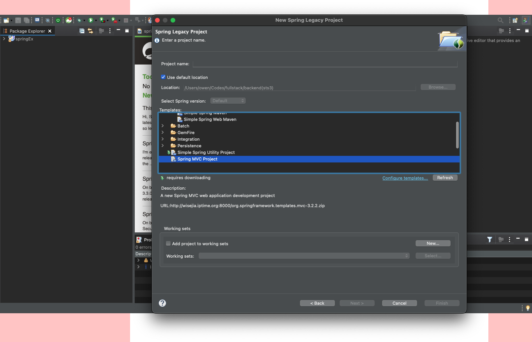Screen dimensions: 532x342
Task: Click the Skip All Breakpoints icon
Action: coord(48,20)
